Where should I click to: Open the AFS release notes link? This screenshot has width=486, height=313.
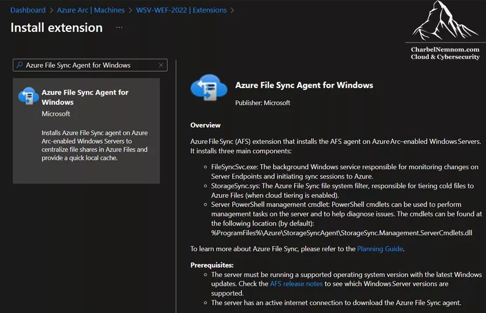pos(296,284)
